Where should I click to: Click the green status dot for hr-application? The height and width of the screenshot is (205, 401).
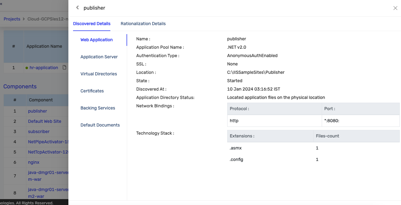27,68
